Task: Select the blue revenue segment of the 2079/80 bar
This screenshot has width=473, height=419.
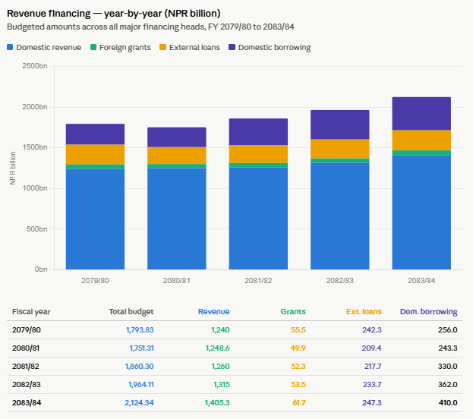Action: tap(96, 219)
